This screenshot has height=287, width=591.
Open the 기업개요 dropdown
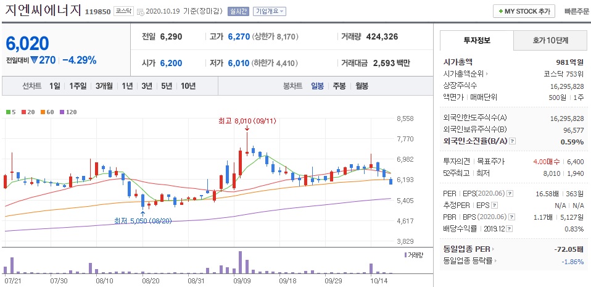point(270,11)
